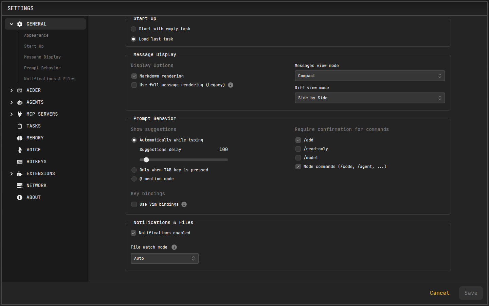Expand the Extensions section chevron
This screenshot has width=489, height=306.
pos(12,174)
